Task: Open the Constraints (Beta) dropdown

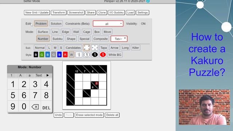Action: click(108, 24)
